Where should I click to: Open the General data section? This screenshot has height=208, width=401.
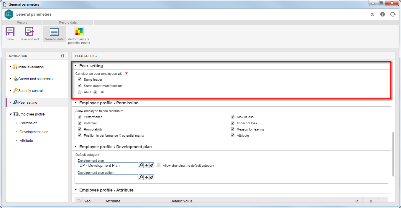tap(54, 34)
